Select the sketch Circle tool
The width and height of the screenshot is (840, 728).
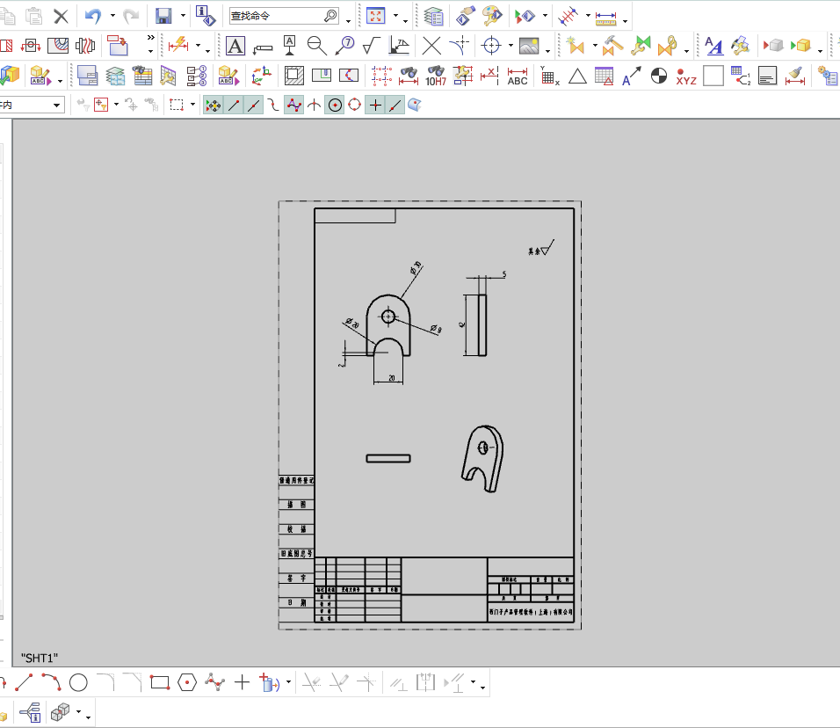[x=78, y=682]
